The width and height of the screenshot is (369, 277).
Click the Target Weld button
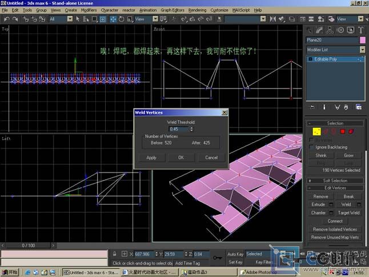point(348,213)
